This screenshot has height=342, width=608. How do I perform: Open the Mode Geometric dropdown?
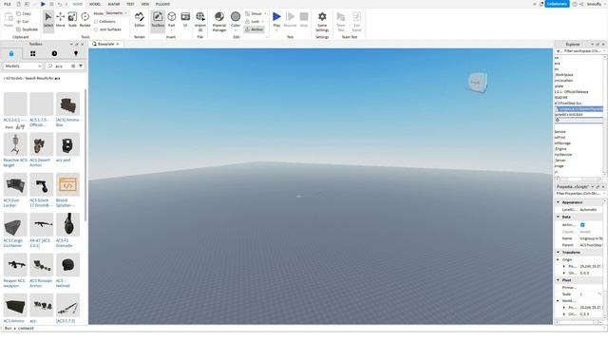tap(116, 13)
